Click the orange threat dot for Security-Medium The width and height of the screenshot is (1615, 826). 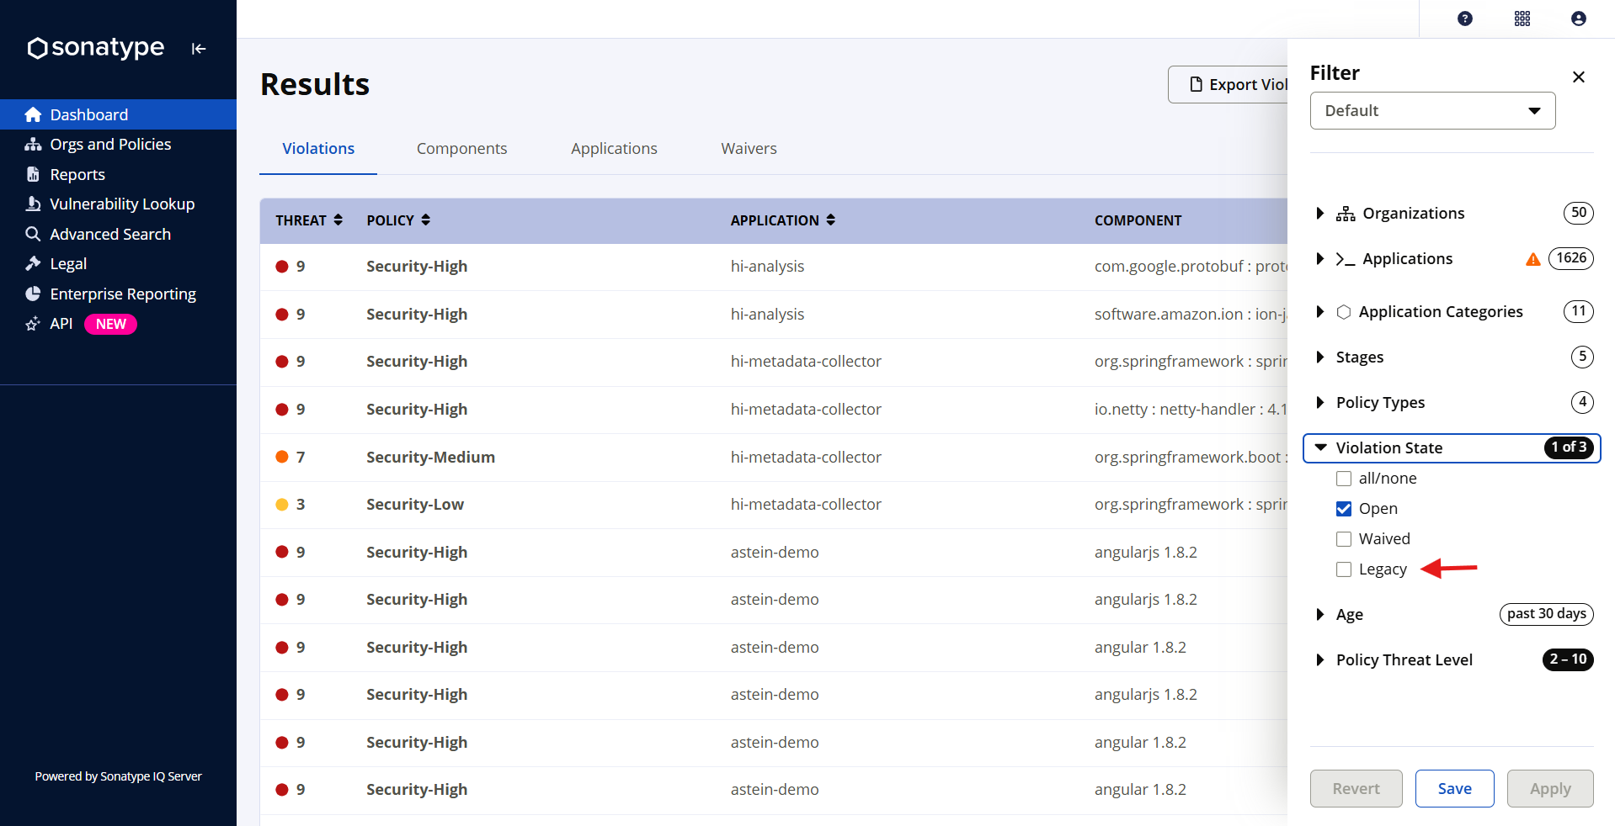pos(282,457)
